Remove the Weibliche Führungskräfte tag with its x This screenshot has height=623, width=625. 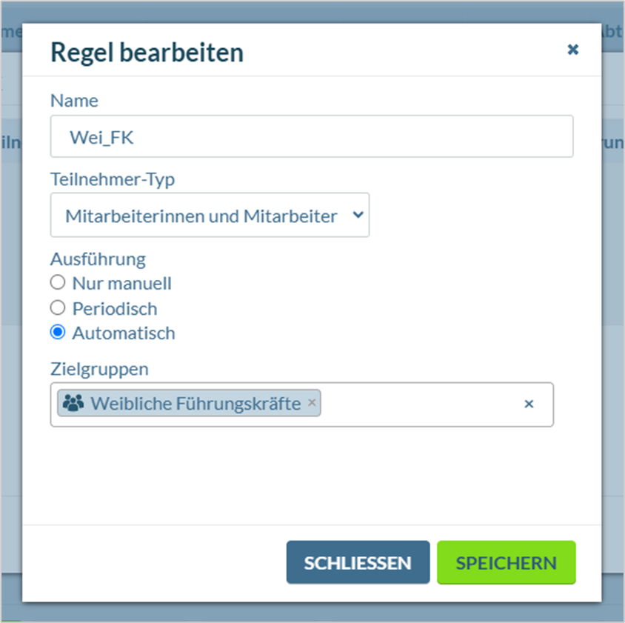(312, 402)
